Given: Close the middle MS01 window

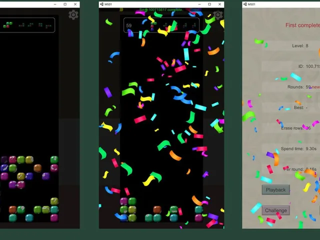Looking at the screenshot, I should (220, 4).
